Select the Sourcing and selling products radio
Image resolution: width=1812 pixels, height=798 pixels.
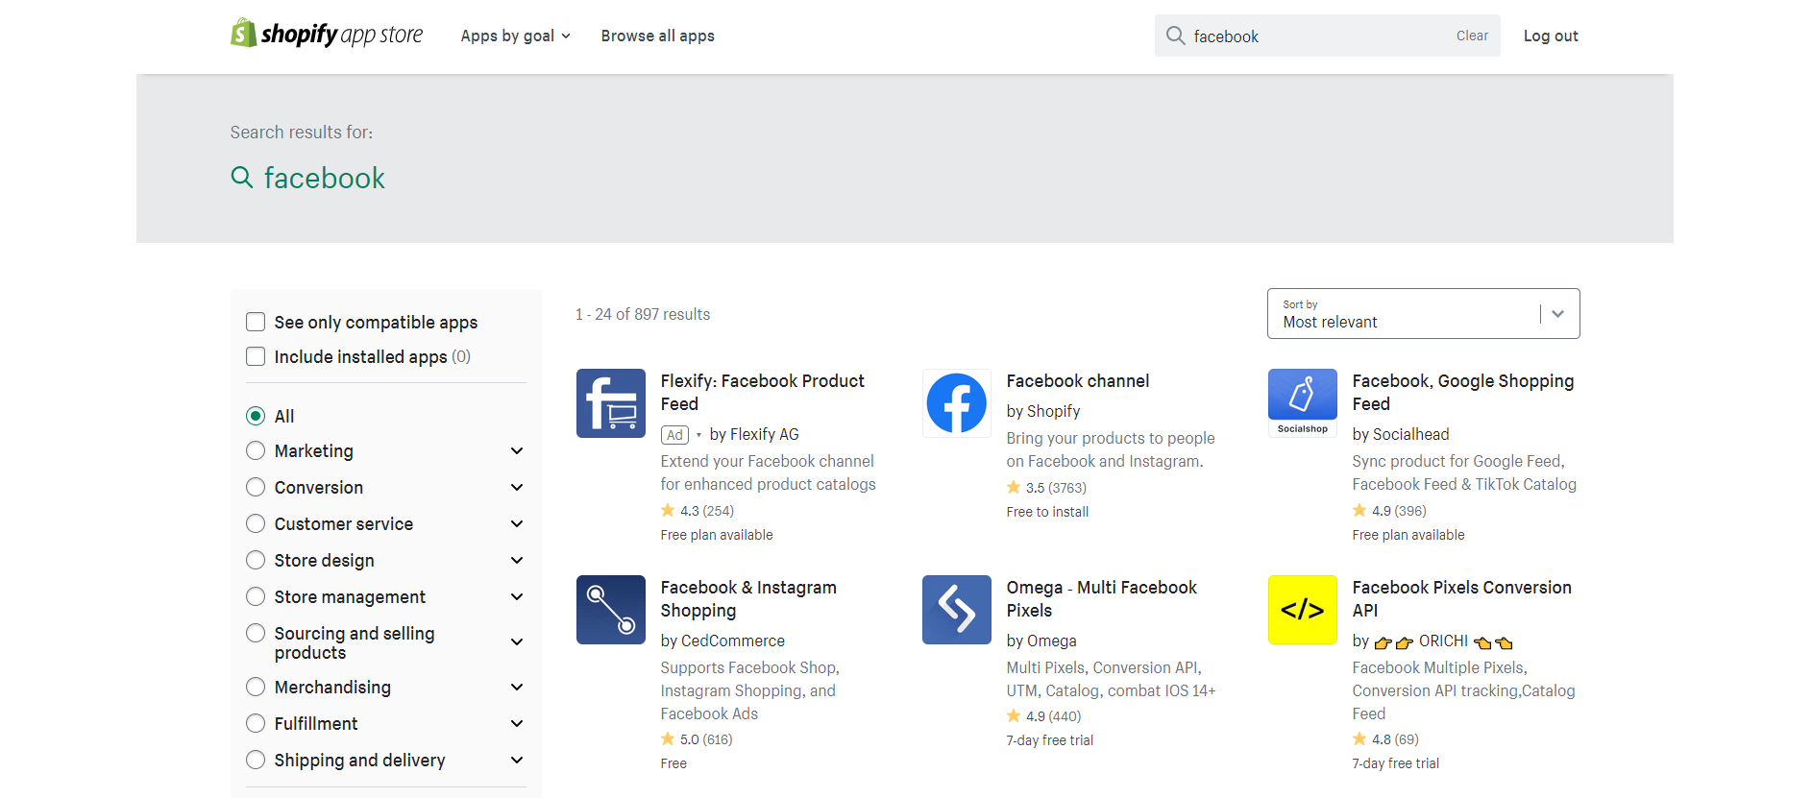click(256, 633)
